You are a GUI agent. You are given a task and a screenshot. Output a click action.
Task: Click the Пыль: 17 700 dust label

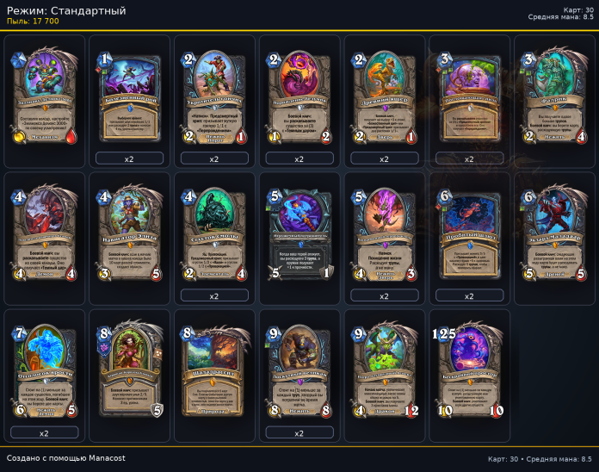[x=33, y=21]
